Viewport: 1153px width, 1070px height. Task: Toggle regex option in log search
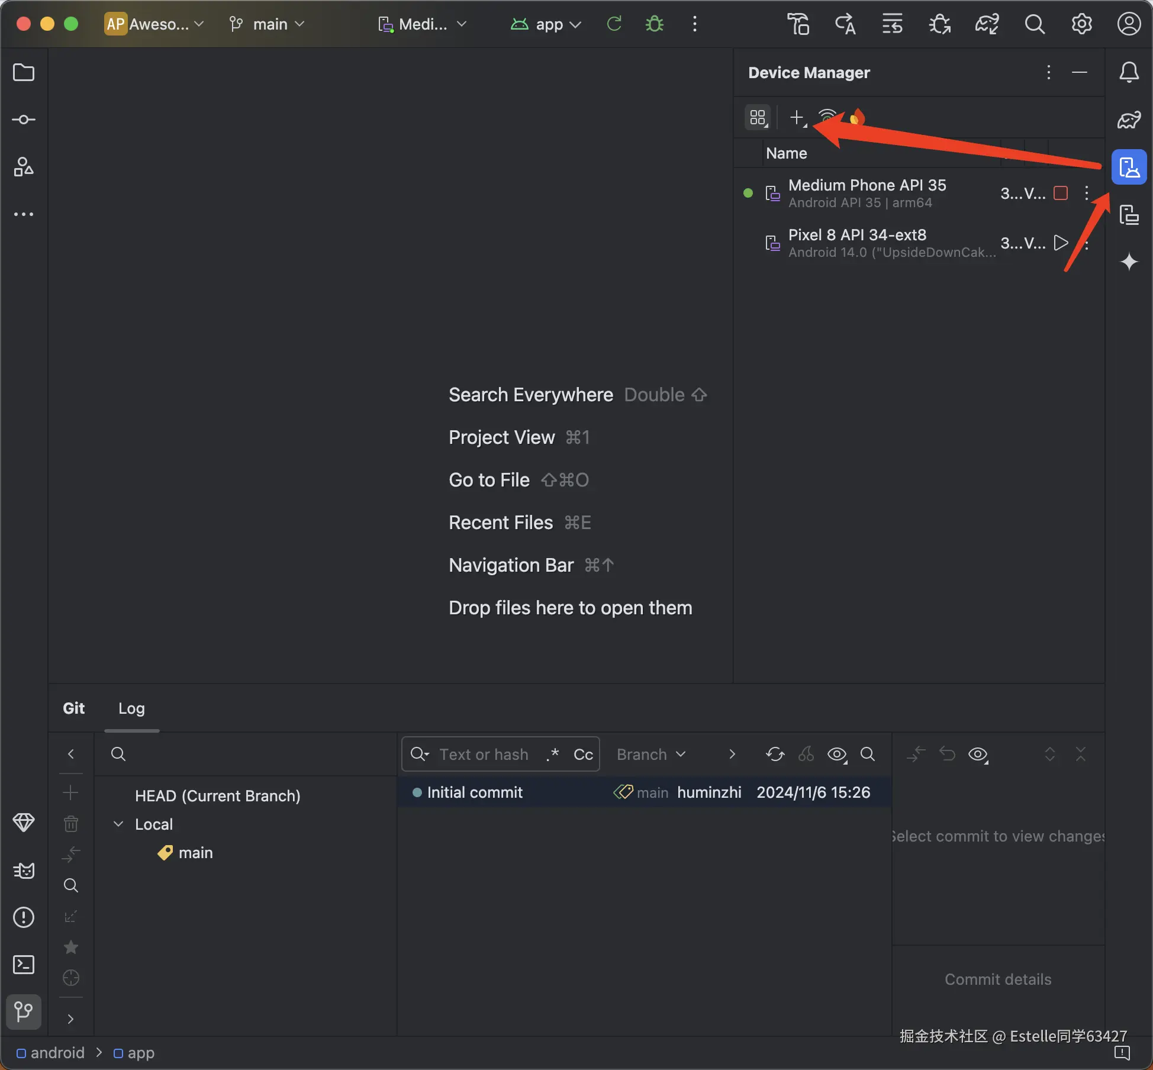553,754
